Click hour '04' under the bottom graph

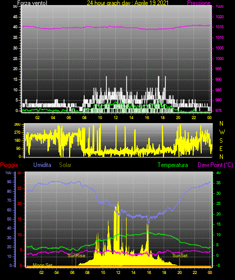click(56, 272)
